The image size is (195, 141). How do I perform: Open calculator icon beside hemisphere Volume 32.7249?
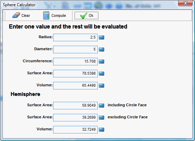(101, 130)
